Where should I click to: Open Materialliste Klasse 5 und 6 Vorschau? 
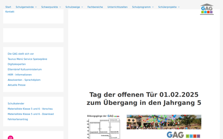point(30,109)
